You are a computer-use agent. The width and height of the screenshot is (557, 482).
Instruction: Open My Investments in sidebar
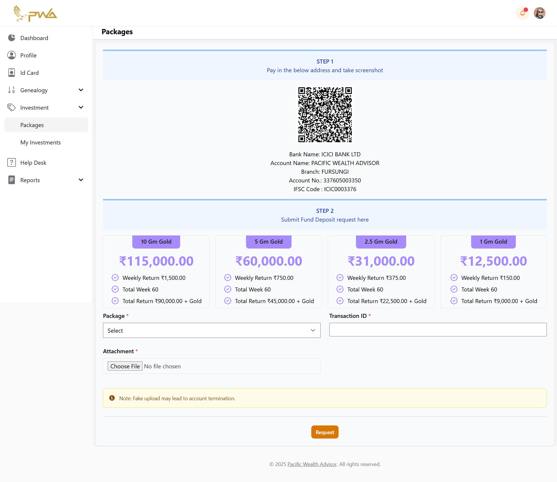(x=40, y=142)
